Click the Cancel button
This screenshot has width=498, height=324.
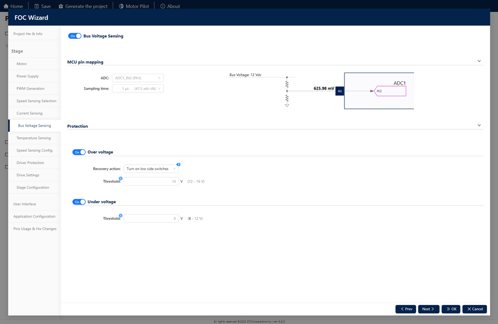475,309
